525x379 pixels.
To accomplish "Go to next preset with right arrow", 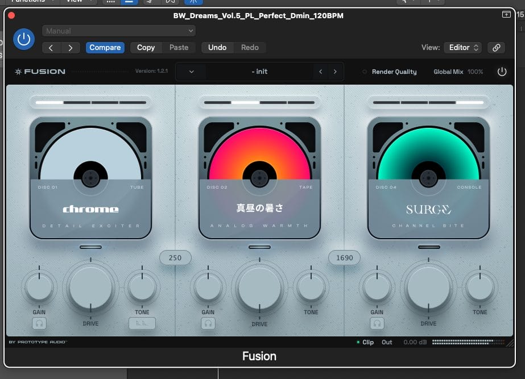I will pos(335,72).
